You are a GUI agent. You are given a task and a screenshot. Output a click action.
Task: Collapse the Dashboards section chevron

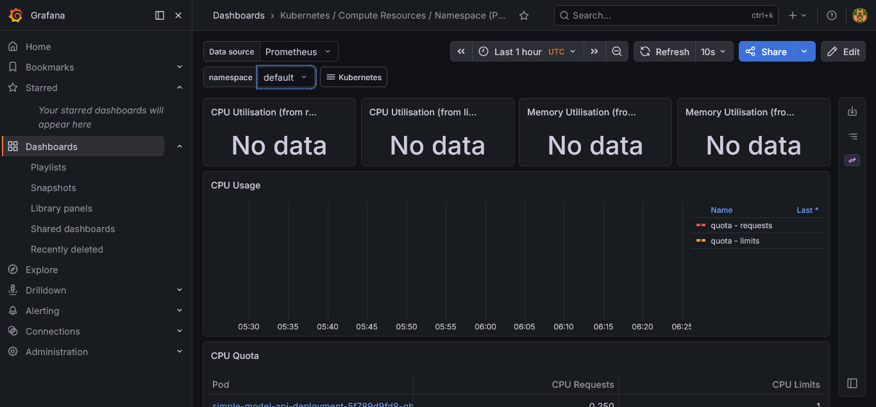click(180, 147)
